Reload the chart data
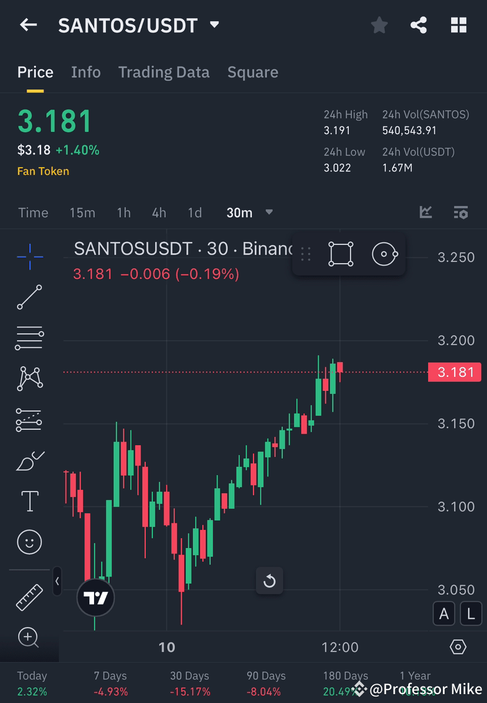Screen dimensions: 487x703 point(269,581)
